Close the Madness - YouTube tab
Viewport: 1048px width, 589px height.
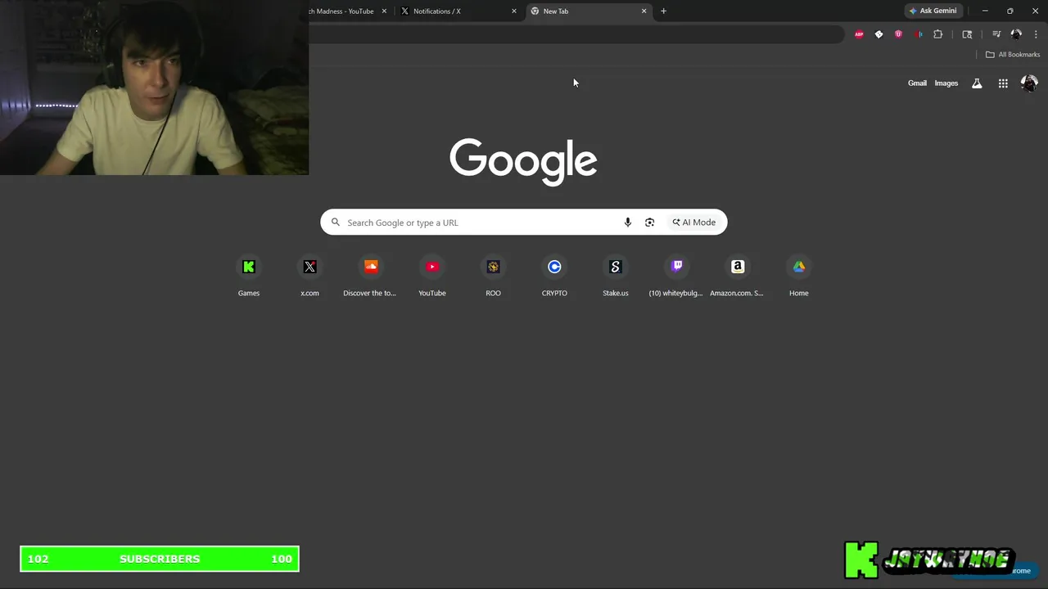tap(384, 11)
